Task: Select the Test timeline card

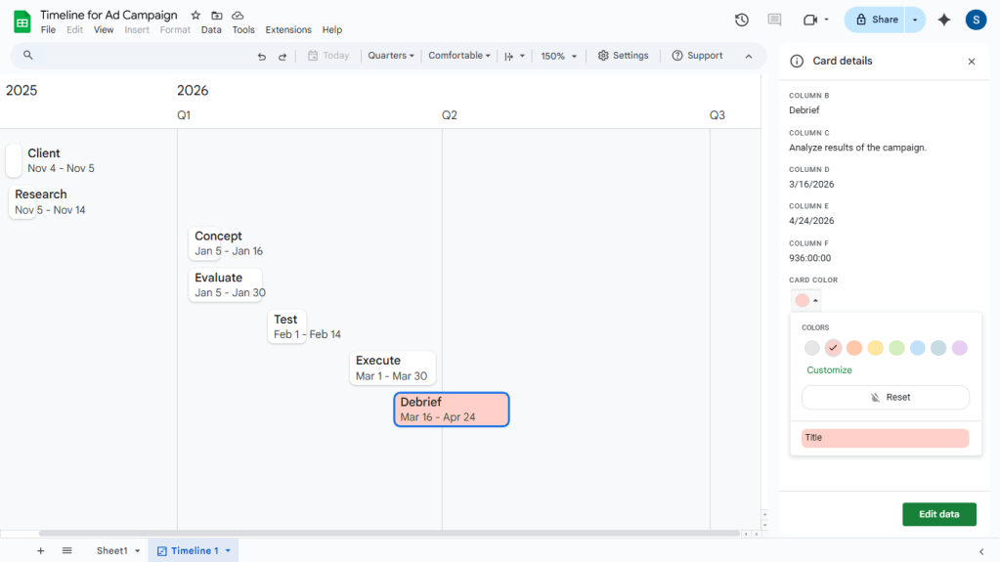Action: (x=287, y=326)
